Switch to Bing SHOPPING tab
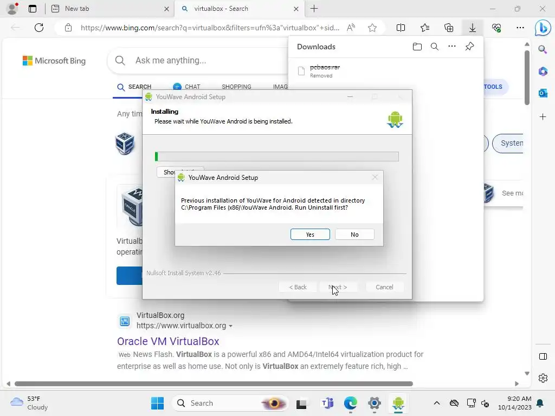 click(x=236, y=87)
